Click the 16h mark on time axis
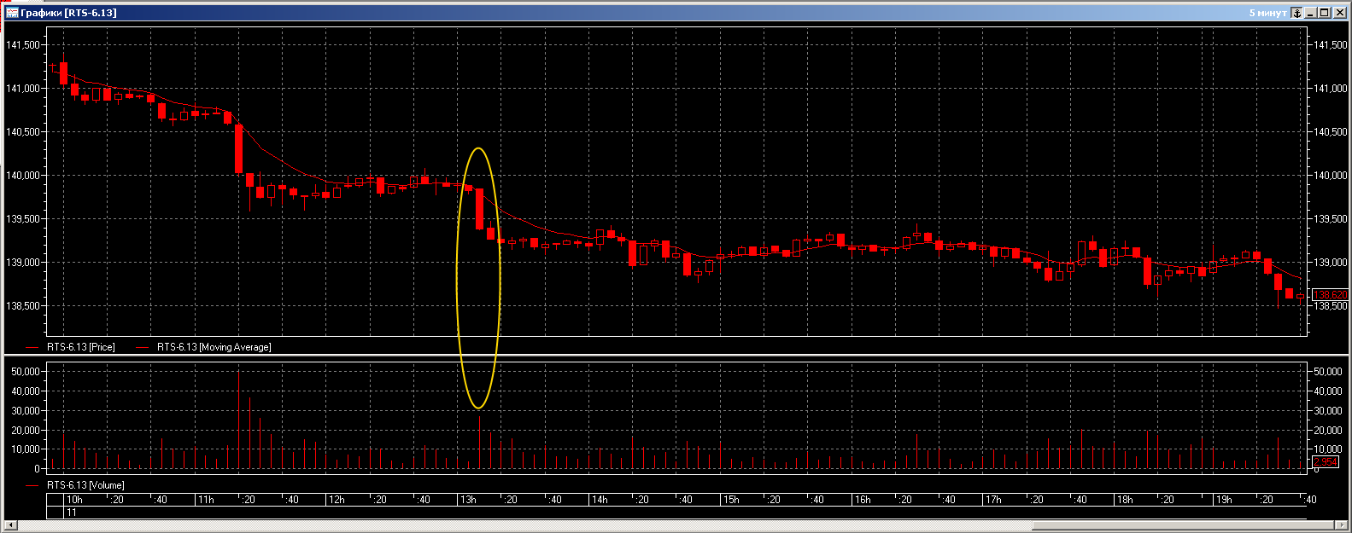This screenshot has width=1352, height=533. [863, 500]
